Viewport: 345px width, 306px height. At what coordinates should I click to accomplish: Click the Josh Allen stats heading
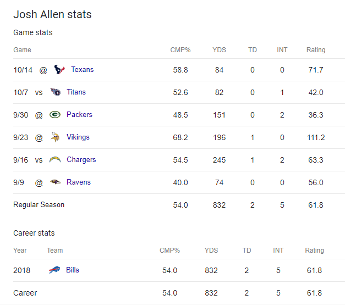pyautogui.click(x=52, y=14)
